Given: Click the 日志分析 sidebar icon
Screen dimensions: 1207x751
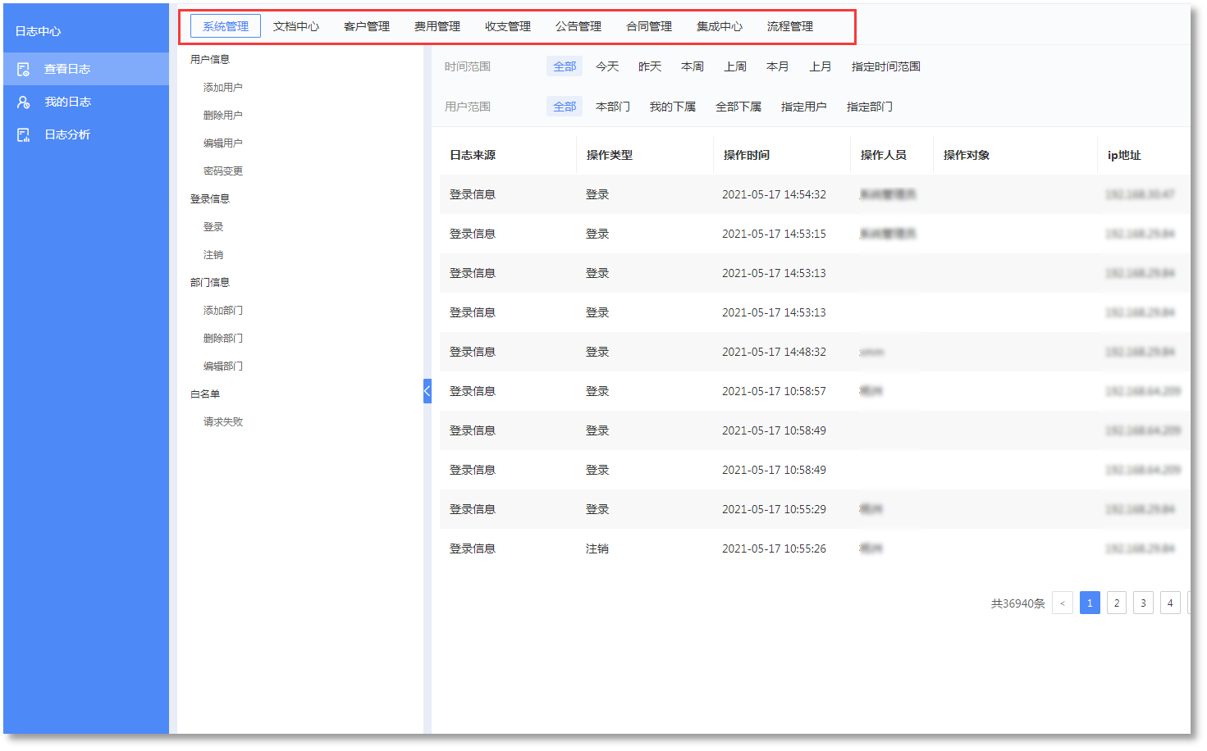Looking at the screenshot, I should (23, 134).
